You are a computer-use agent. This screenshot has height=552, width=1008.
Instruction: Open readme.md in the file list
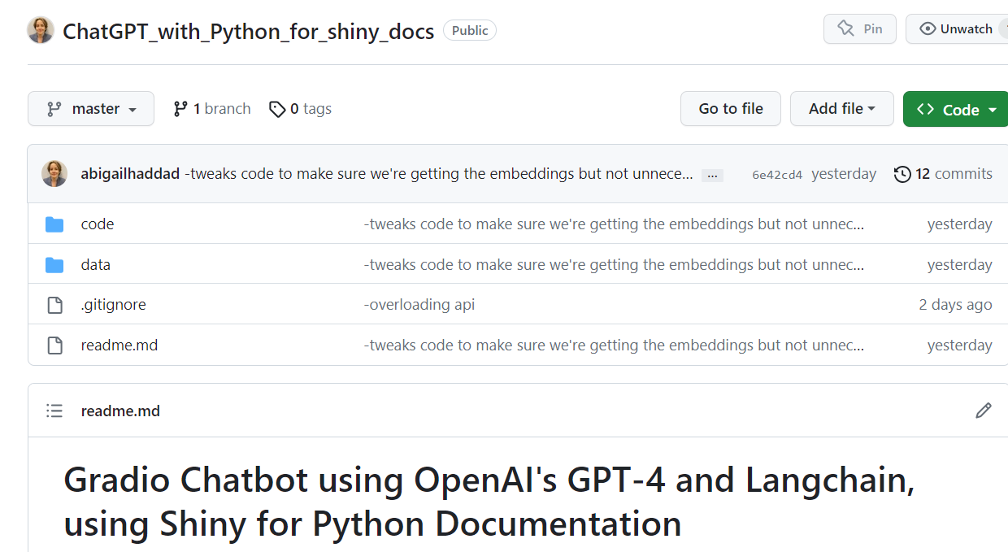pyautogui.click(x=119, y=346)
